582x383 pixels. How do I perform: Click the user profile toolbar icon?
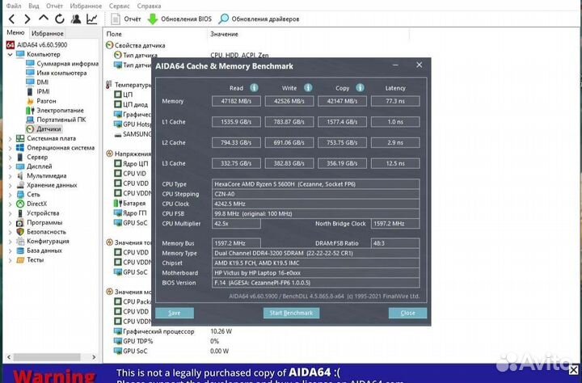point(76,19)
